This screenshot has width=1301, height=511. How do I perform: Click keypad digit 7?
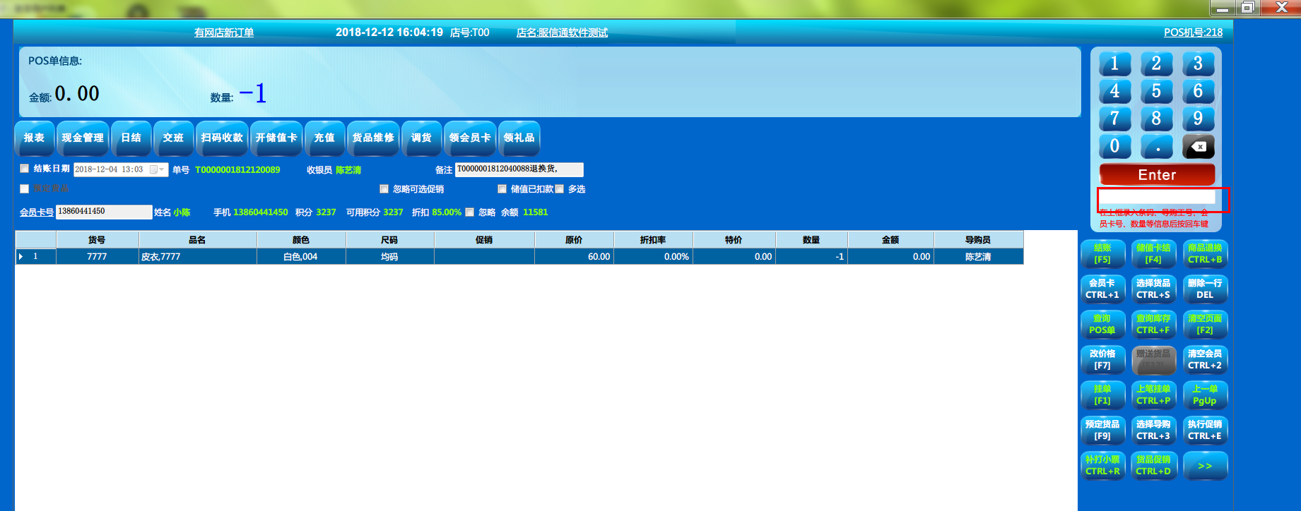[x=1114, y=119]
